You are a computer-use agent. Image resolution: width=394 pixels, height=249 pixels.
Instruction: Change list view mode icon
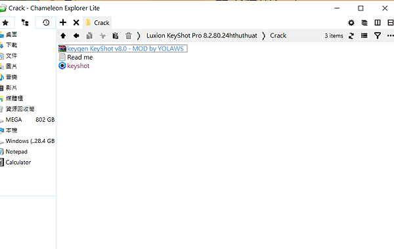coord(364,36)
